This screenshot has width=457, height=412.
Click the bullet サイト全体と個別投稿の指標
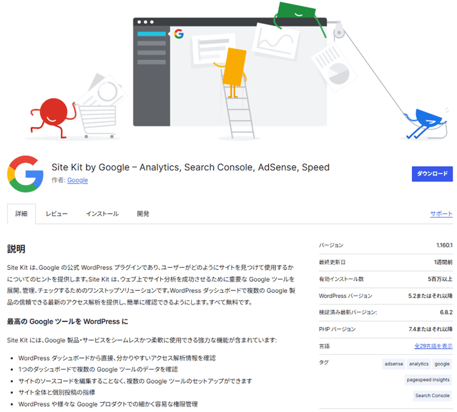tap(57, 392)
